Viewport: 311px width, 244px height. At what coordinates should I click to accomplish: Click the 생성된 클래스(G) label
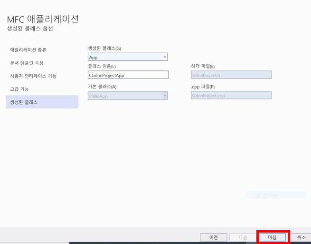coord(104,49)
